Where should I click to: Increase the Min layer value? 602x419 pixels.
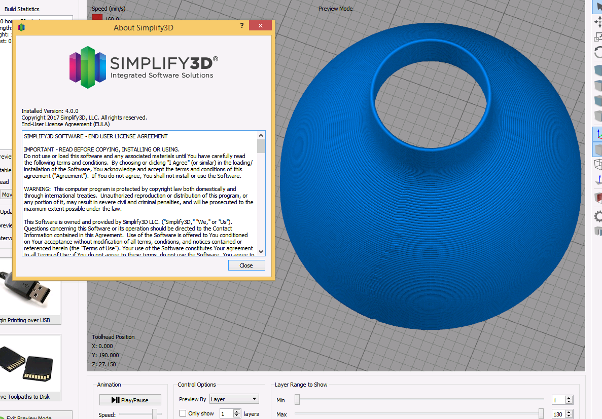[570, 398]
